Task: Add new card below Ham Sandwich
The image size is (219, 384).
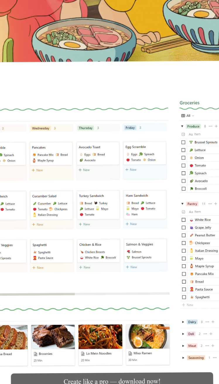Action: click(131, 224)
